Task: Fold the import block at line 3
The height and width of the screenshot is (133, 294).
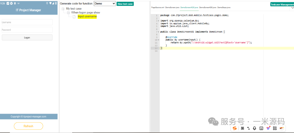Action: coord(159,21)
